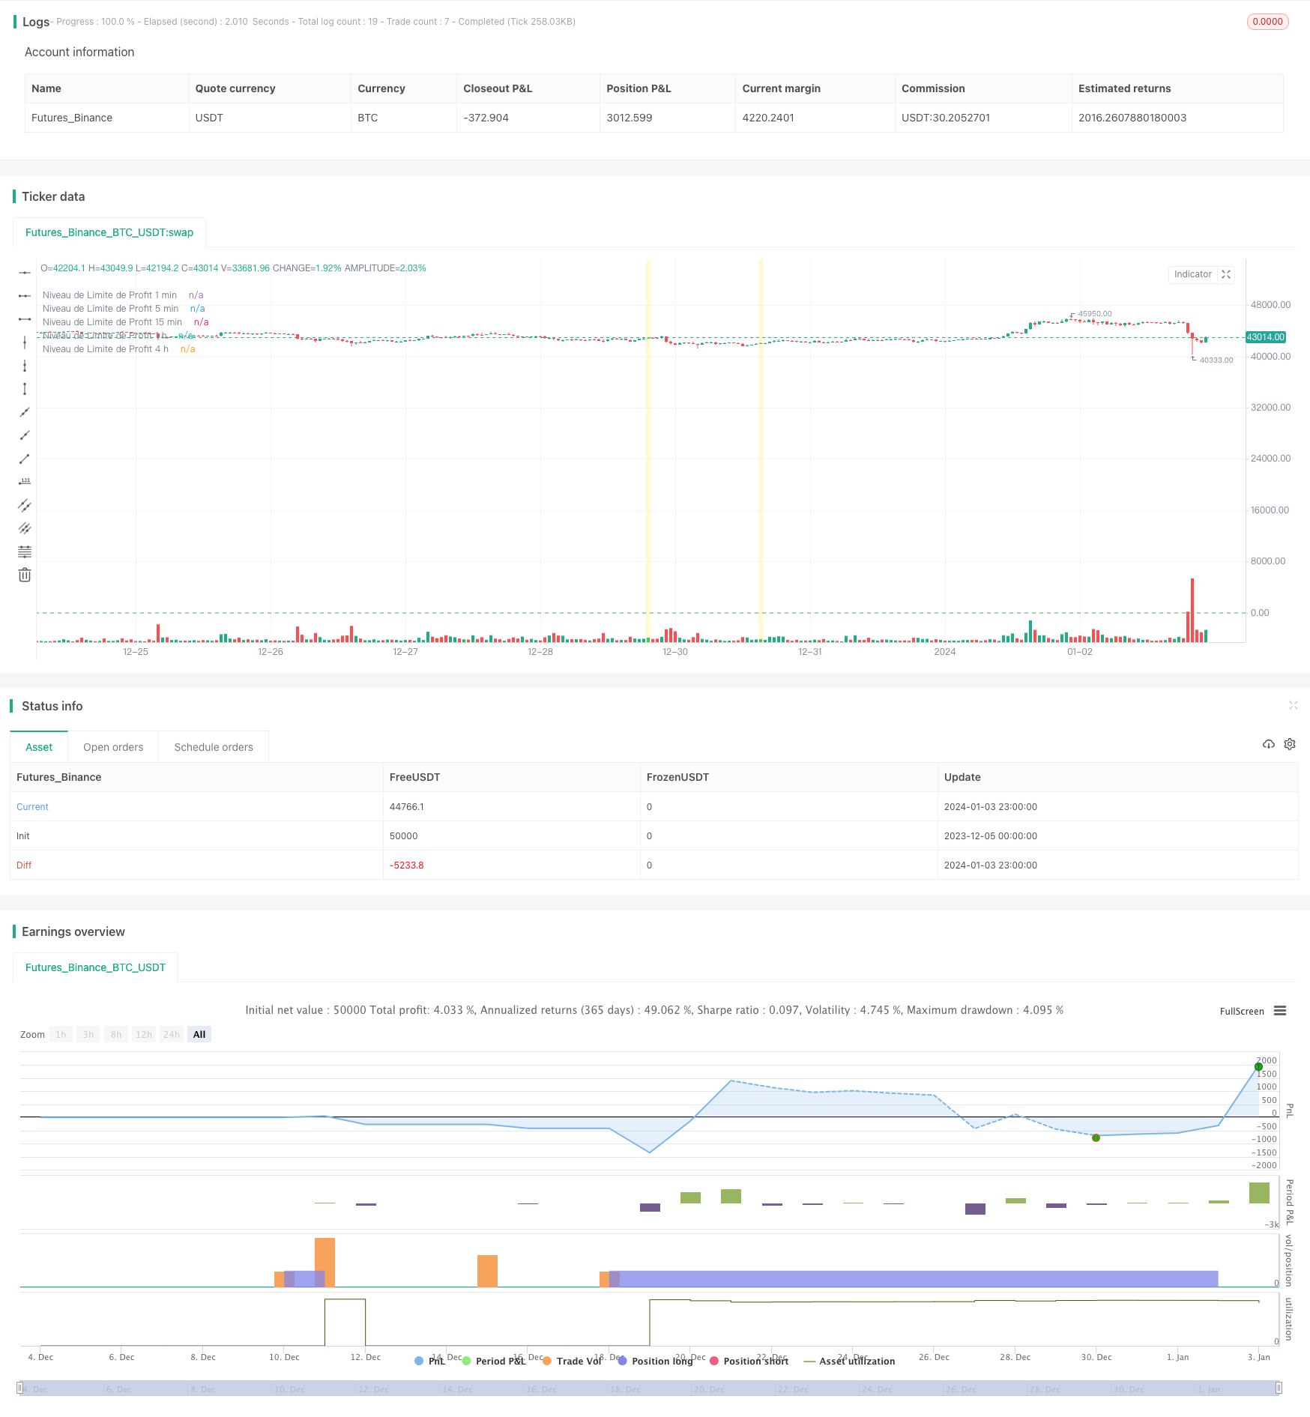This screenshot has width=1310, height=1417.
Task: Select the horizontal straight line drawing tool
Action: pyautogui.click(x=25, y=273)
